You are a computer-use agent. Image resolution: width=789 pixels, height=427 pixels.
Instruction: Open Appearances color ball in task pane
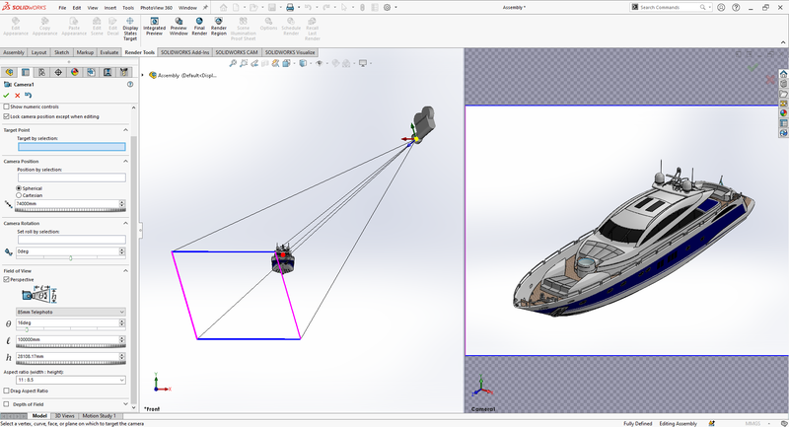pyautogui.click(x=783, y=113)
